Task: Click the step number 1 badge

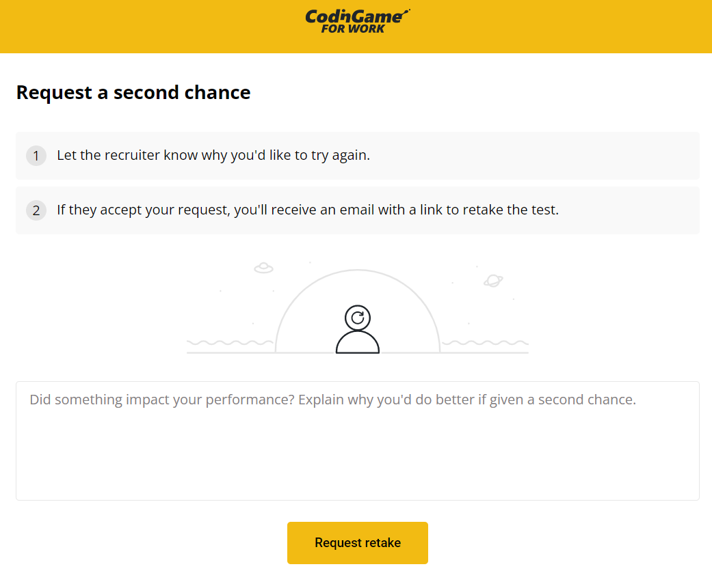Action: pos(36,156)
